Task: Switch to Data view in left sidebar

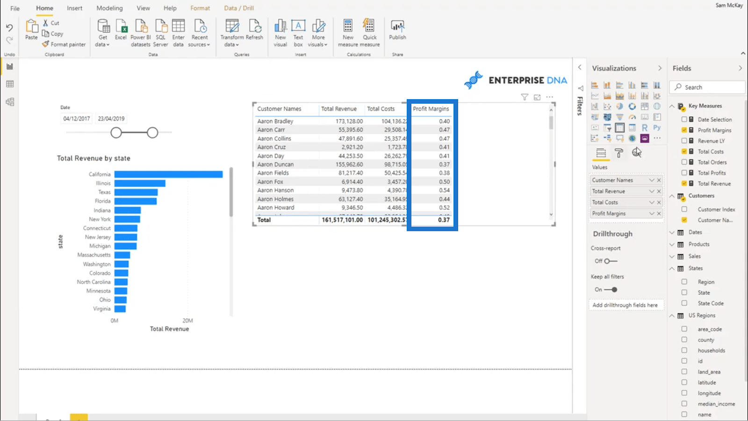Action: pos(10,84)
